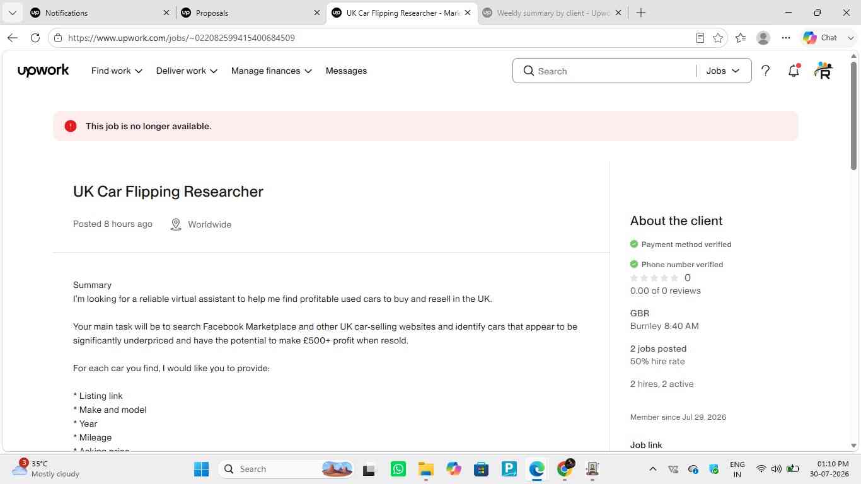Close the UK Car Flipping Researcher tab

tap(468, 13)
